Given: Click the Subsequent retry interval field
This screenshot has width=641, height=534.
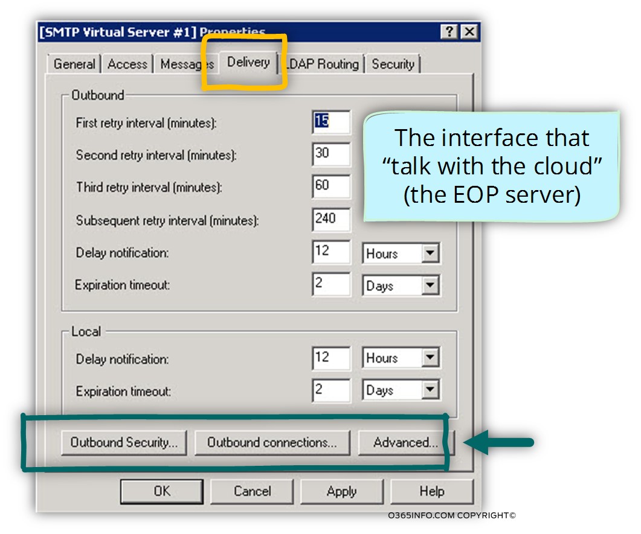Looking at the screenshot, I should tap(331, 219).
